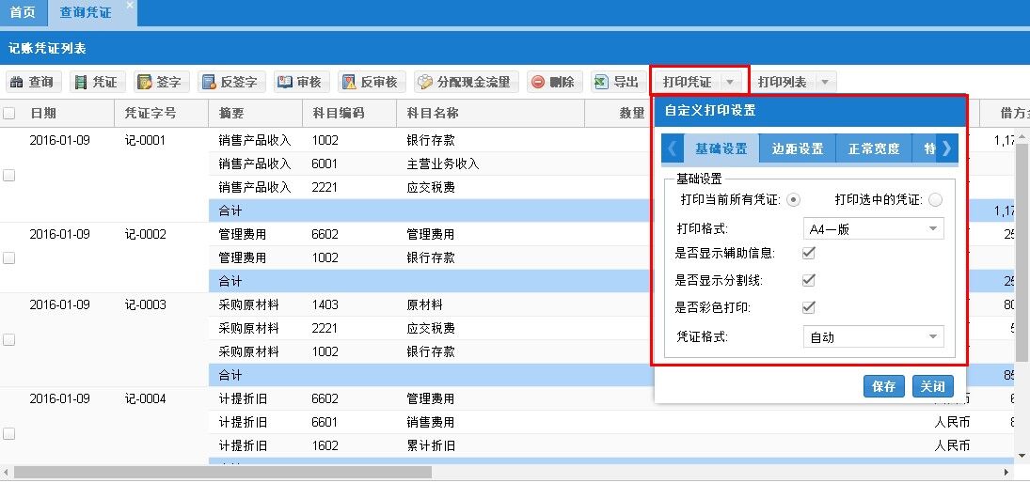Open 凭证格式 自动 dropdown
This screenshot has width=1030, height=483.
873,337
